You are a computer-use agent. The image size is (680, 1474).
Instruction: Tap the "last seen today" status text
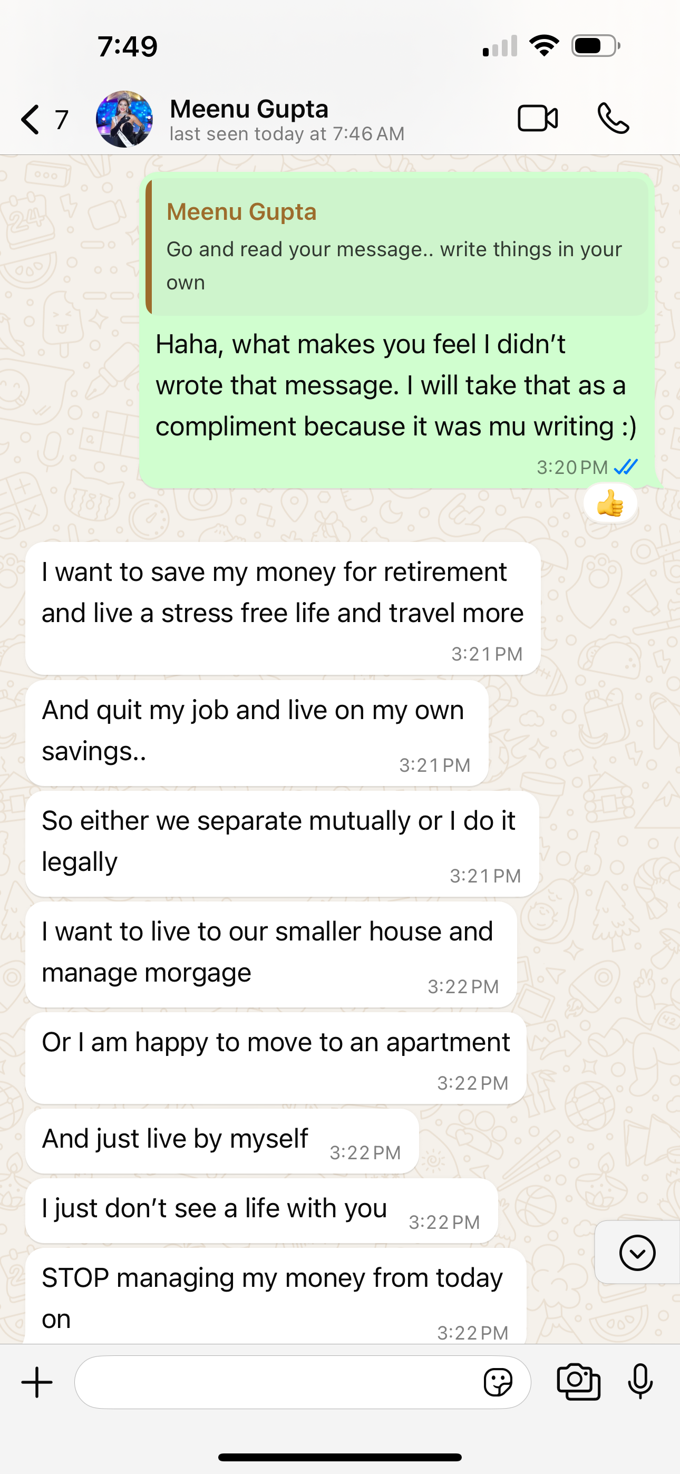287,134
